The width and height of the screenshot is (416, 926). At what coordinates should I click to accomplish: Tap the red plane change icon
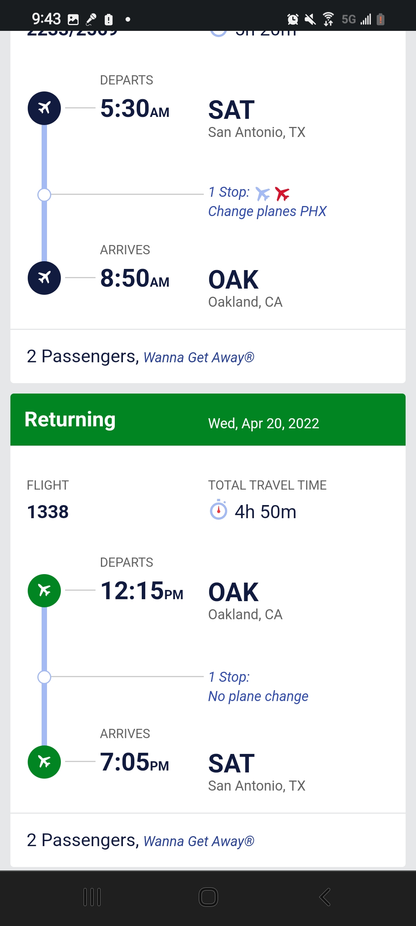coord(282,194)
